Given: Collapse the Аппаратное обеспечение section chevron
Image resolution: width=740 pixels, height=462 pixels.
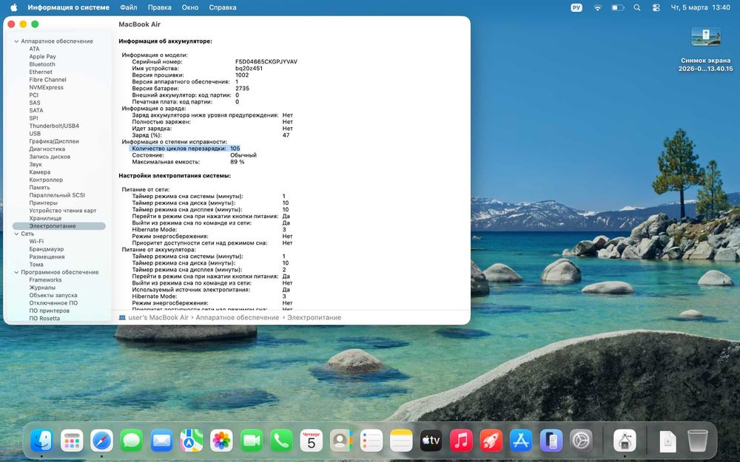Looking at the screenshot, I should (x=16, y=41).
